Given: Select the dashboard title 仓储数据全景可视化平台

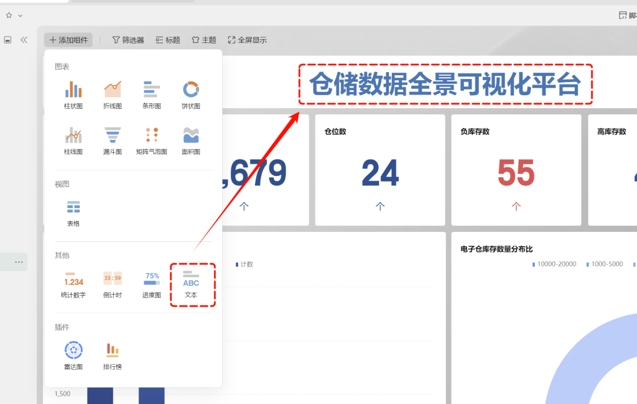Looking at the screenshot, I should [x=445, y=84].
